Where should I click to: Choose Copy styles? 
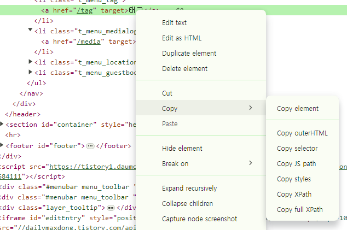click(x=294, y=179)
